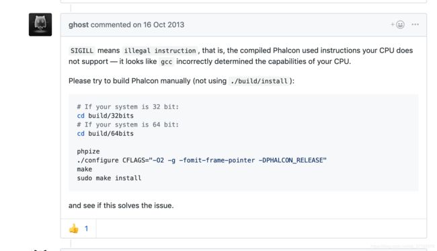Open the add reaction smiley icon
Viewport: 437px width, 251px height.
coord(398,24)
